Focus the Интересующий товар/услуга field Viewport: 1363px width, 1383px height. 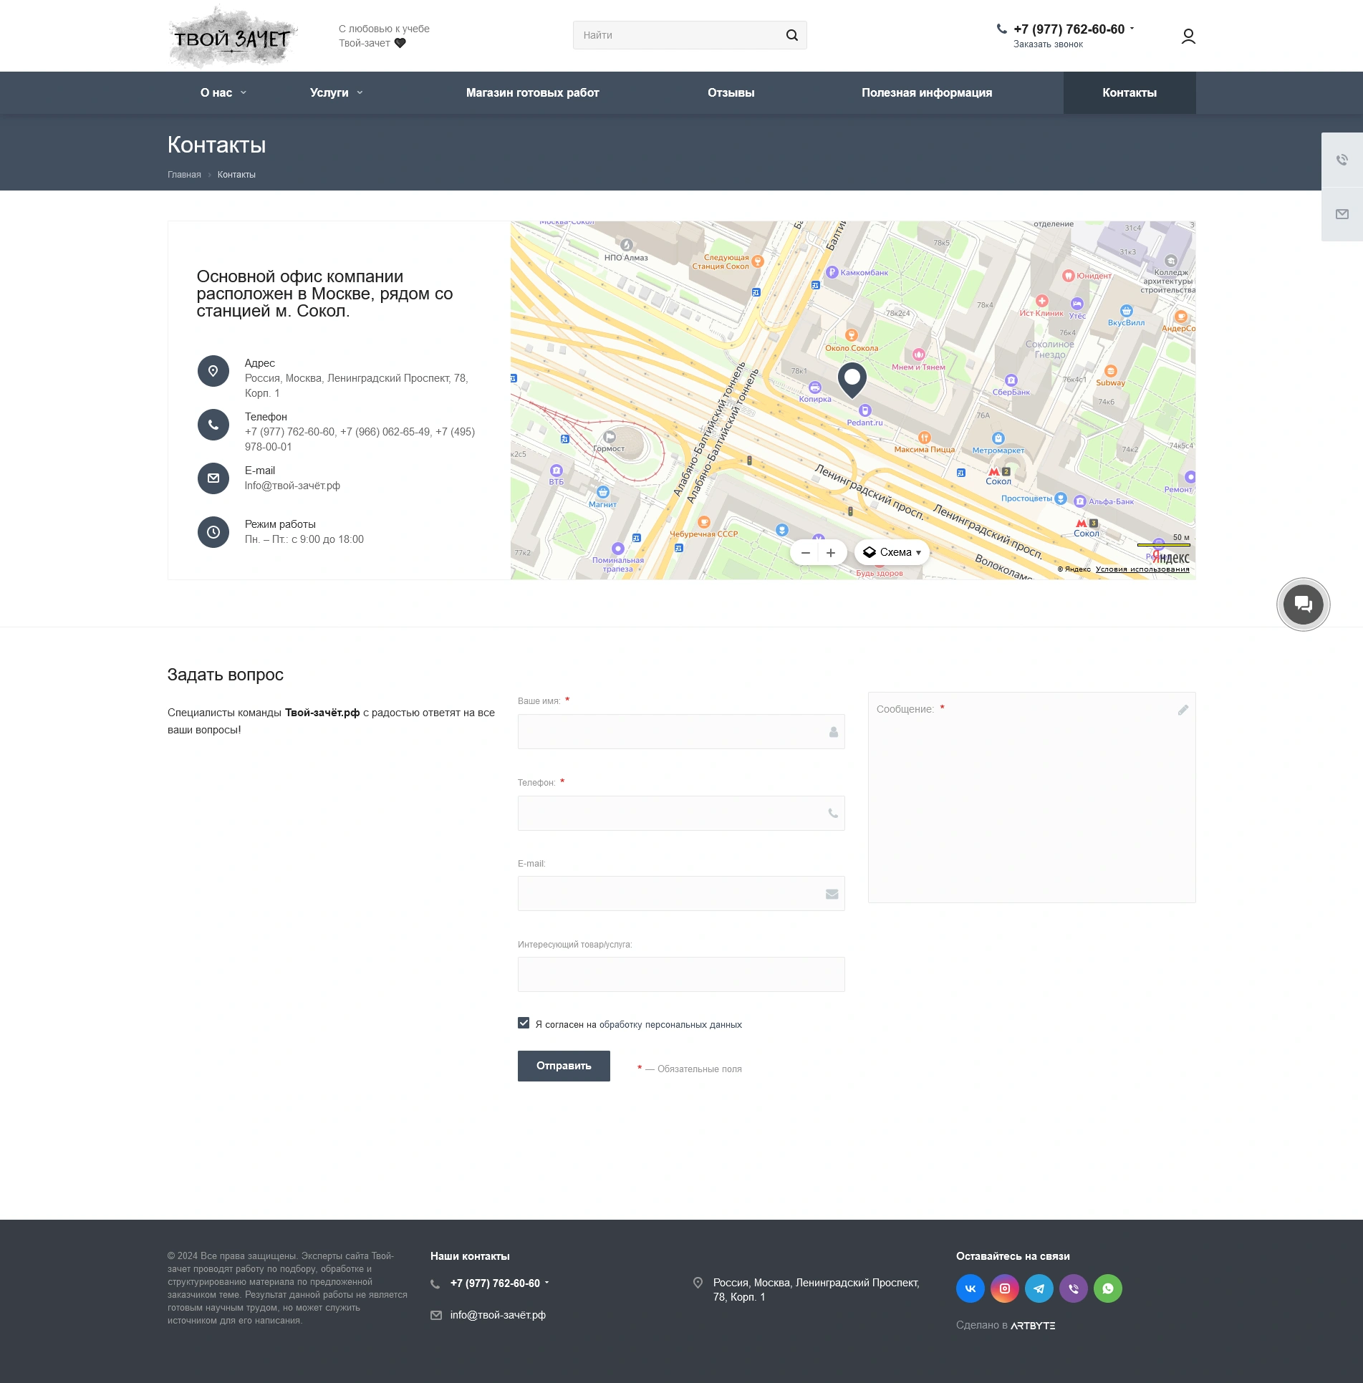(x=681, y=974)
